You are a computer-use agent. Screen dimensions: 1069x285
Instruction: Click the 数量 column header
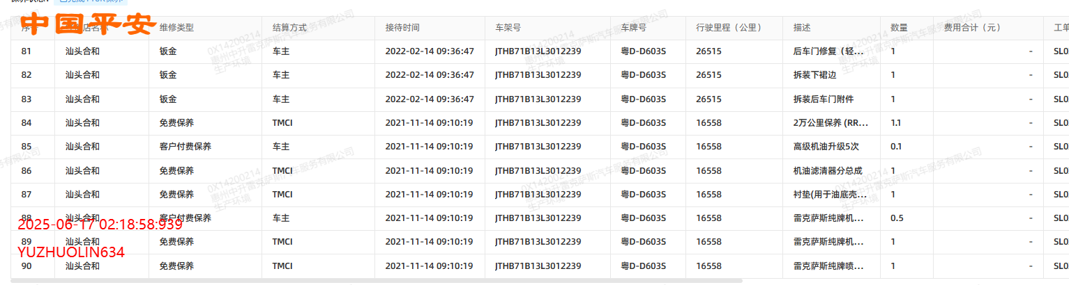coord(899,28)
